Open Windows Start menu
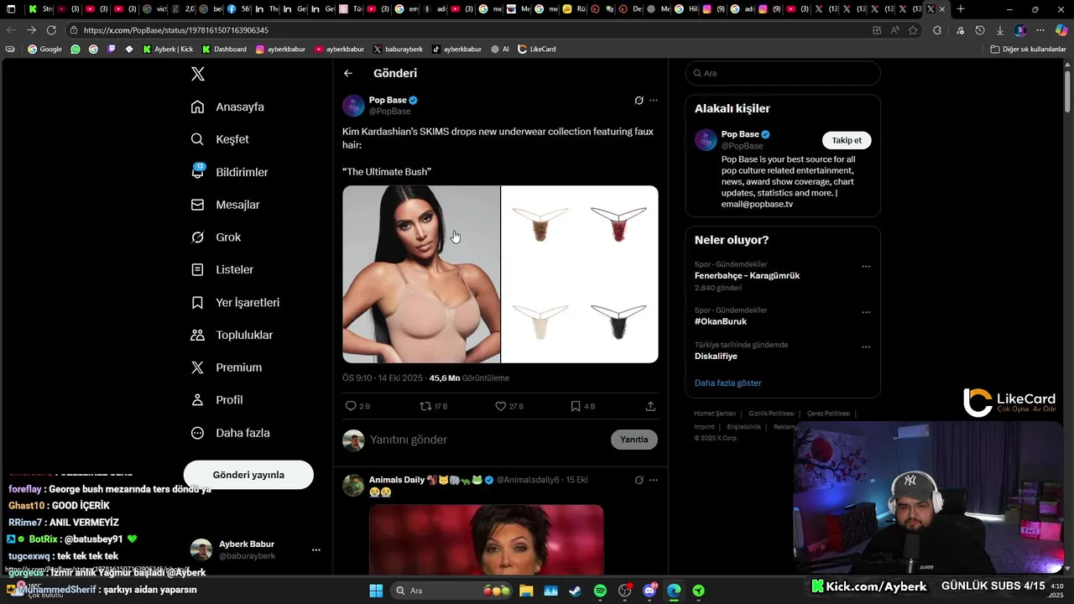Viewport: 1074px width, 604px height. 375,591
